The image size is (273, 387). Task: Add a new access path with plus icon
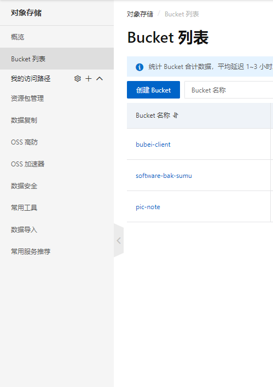[88, 78]
